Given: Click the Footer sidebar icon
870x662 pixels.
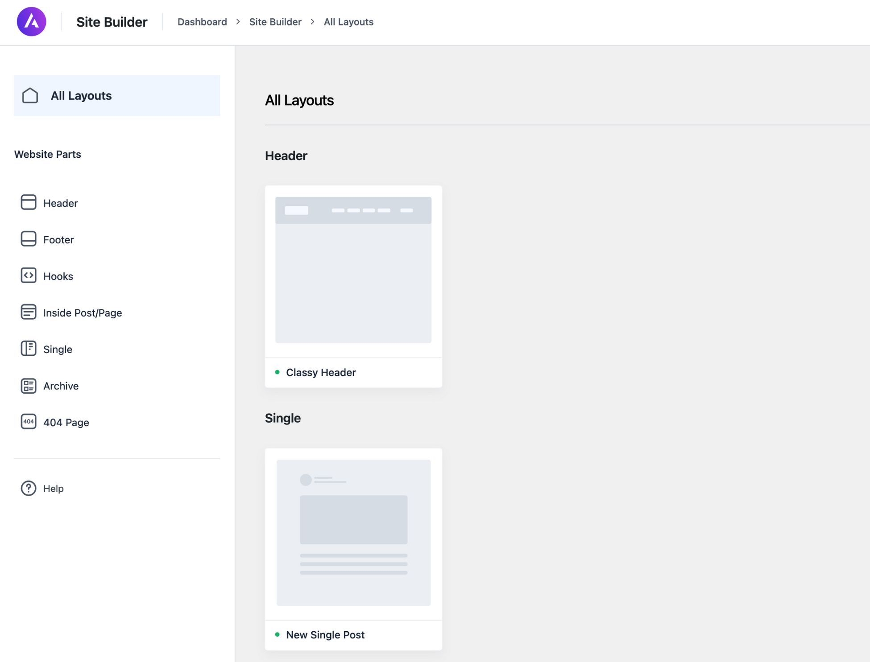Looking at the screenshot, I should (29, 239).
